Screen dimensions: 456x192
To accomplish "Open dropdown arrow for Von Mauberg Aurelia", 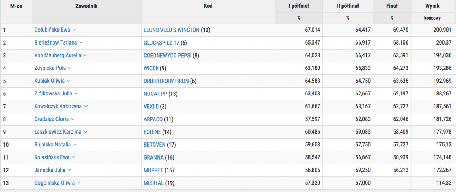I will [x=85, y=56].
